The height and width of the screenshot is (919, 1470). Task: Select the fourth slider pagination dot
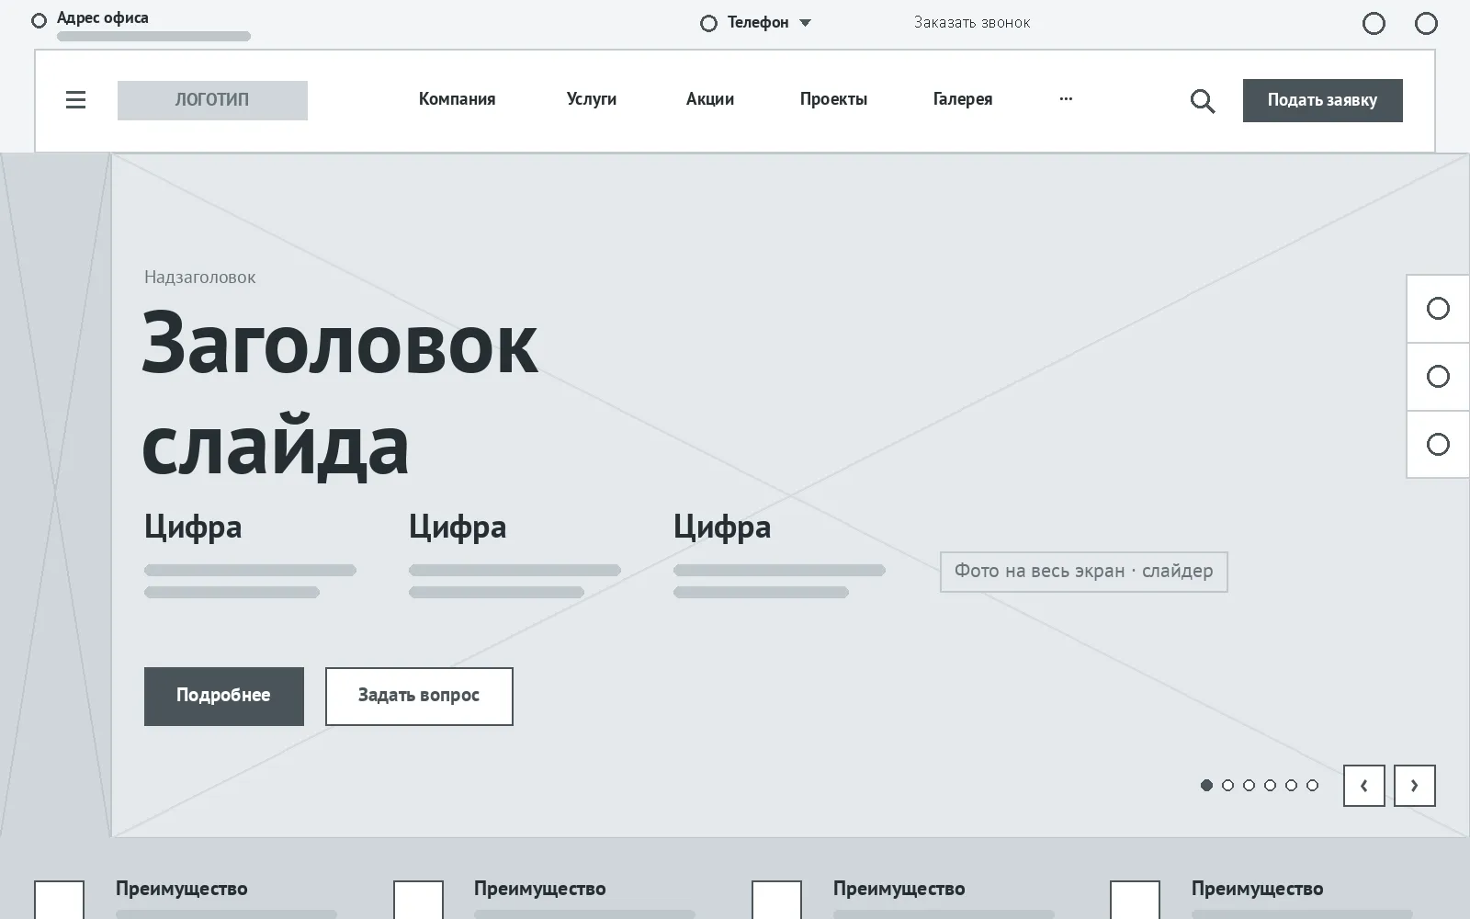coord(1270,785)
